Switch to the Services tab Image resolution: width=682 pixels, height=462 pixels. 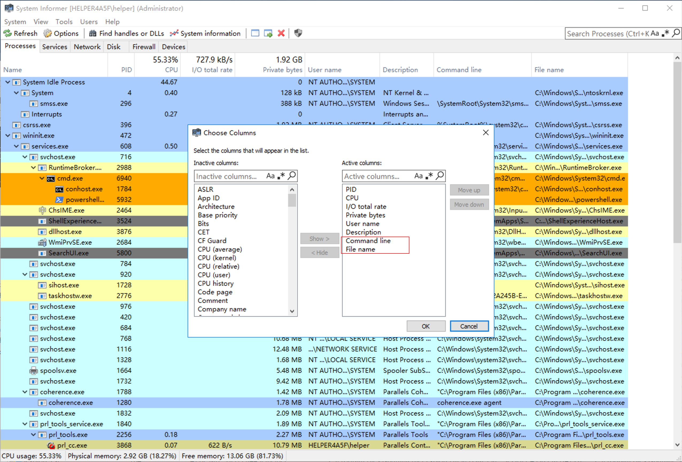tap(55, 47)
